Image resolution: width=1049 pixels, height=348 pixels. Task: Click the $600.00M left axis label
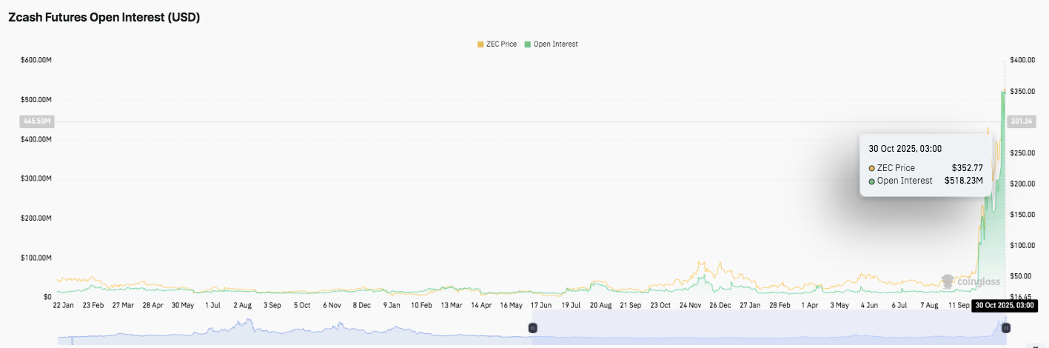click(x=36, y=60)
